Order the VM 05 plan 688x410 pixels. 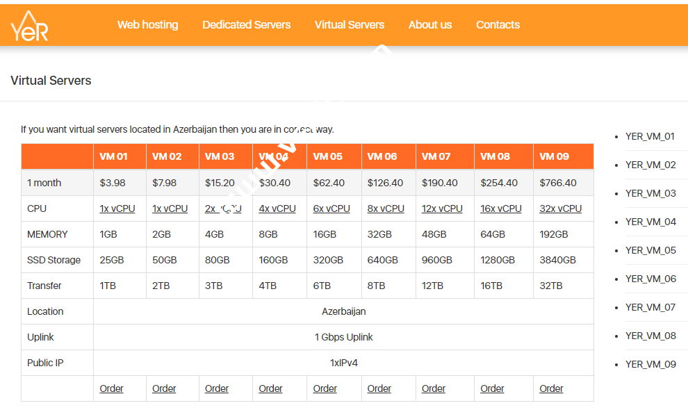point(325,388)
